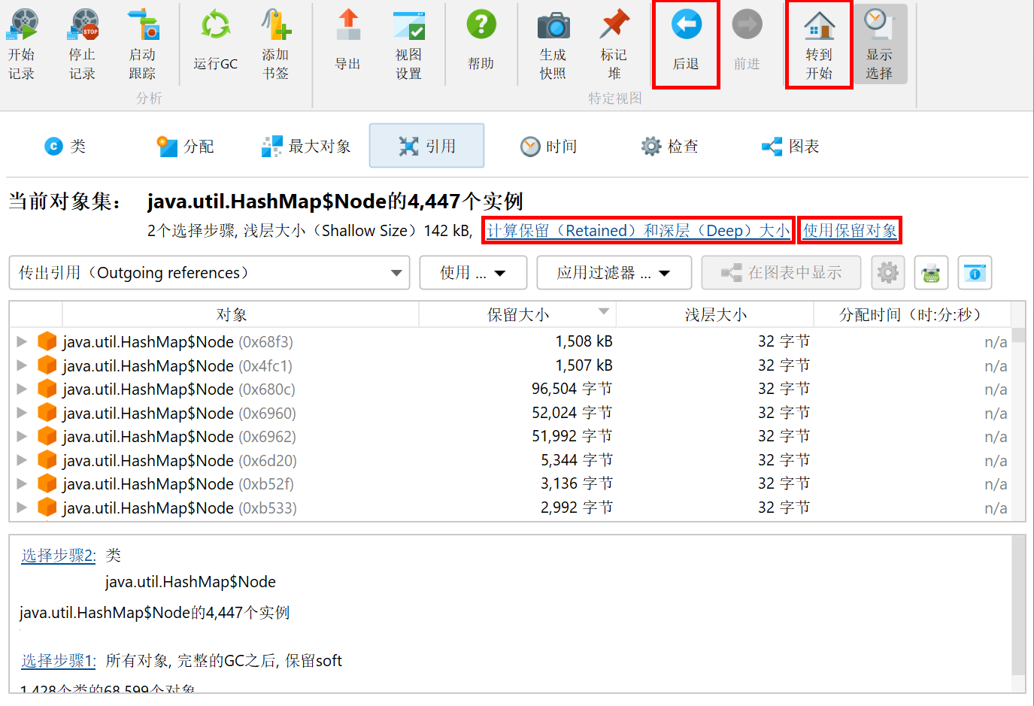This screenshot has width=1034, height=706.
Task: Click the 使用保留对象 link
Action: click(850, 231)
